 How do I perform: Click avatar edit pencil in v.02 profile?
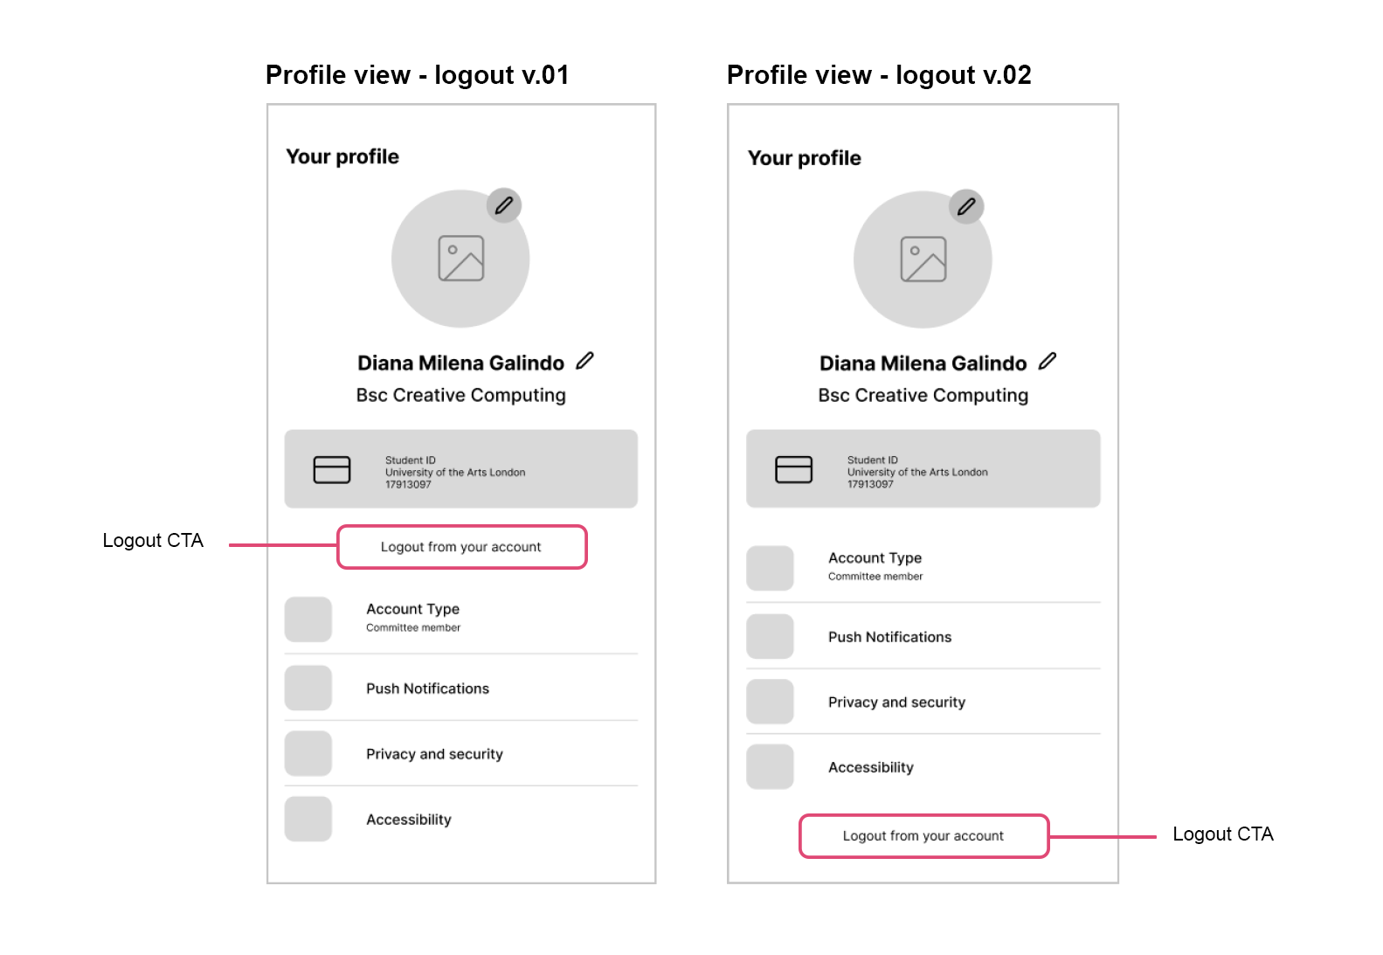click(966, 207)
